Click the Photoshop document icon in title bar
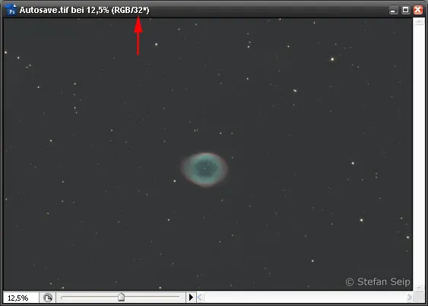This screenshot has height=306, width=428. (11, 10)
